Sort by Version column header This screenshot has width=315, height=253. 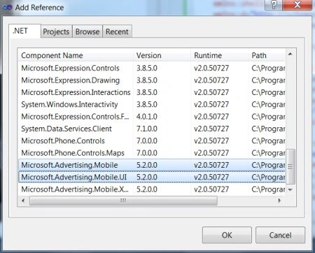(162, 55)
